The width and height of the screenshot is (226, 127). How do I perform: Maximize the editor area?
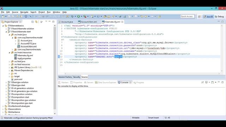pyautogui.click(x=222, y=22)
